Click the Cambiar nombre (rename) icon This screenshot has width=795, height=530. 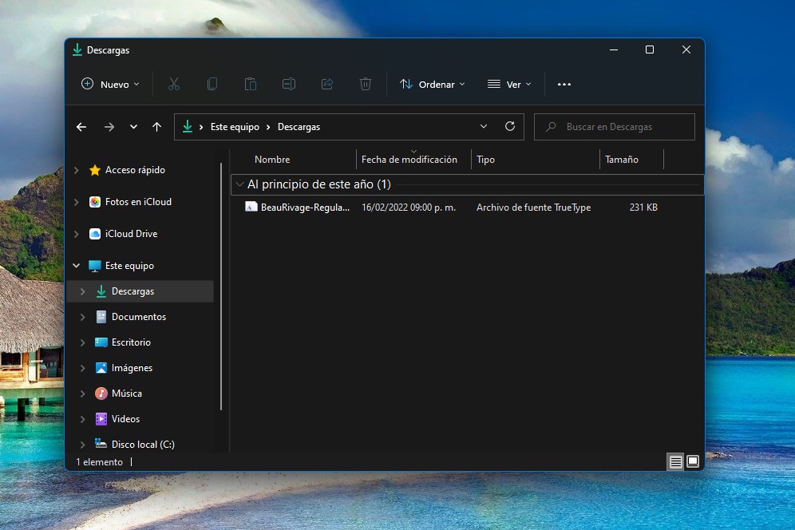coord(288,84)
